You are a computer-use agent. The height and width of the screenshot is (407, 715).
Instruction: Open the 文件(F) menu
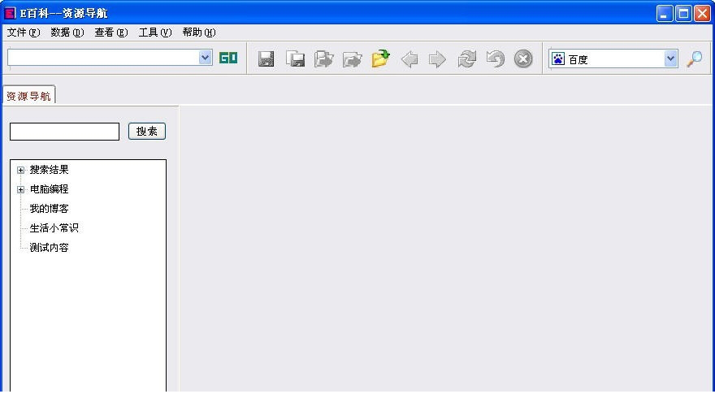(24, 32)
